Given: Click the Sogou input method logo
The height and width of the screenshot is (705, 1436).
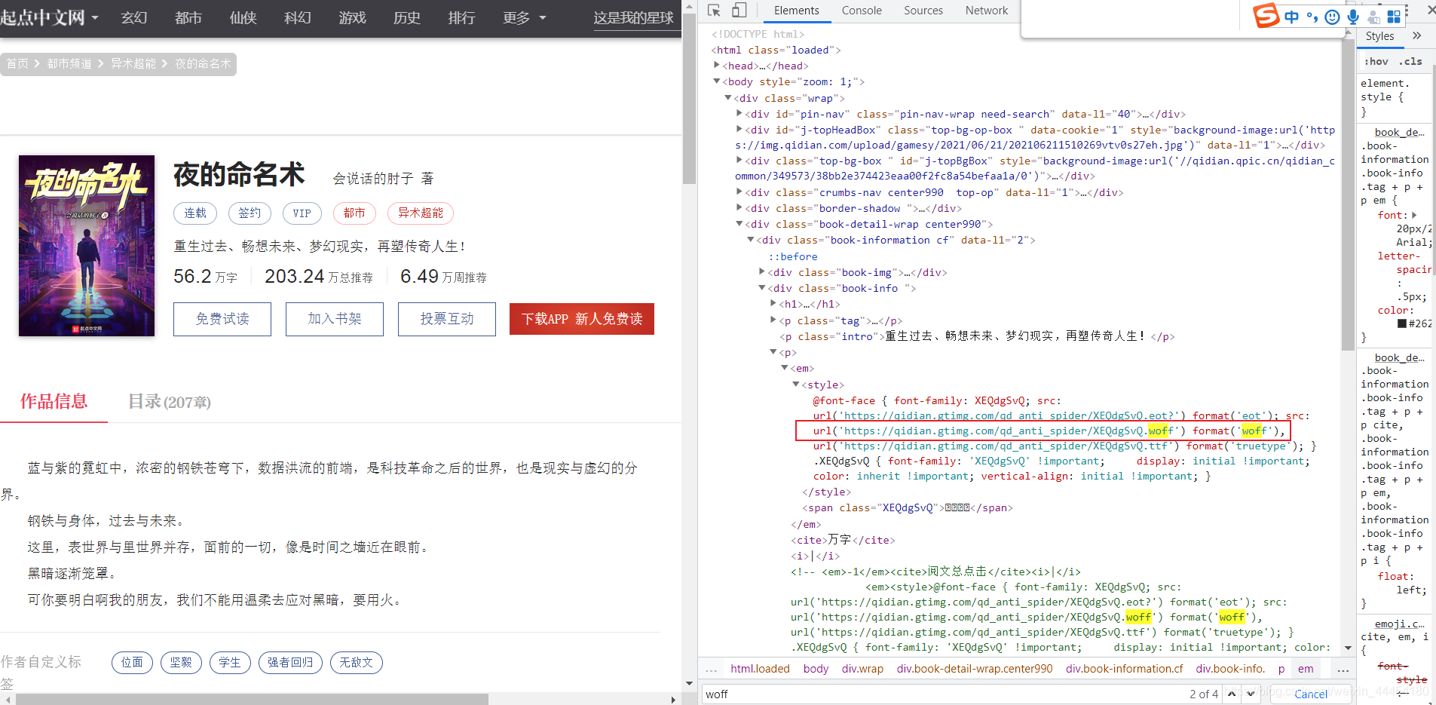Looking at the screenshot, I should click(1266, 15).
